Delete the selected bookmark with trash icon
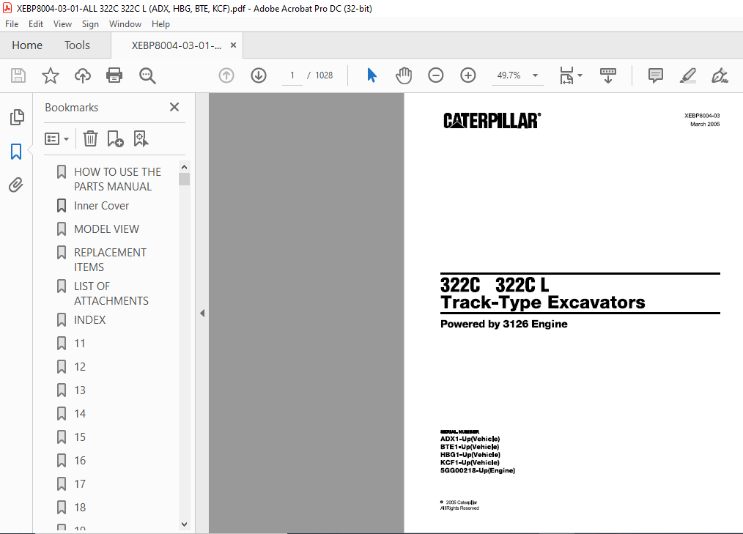Image resolution: width=743 pixels, height=534 pixels. point(91,139)
